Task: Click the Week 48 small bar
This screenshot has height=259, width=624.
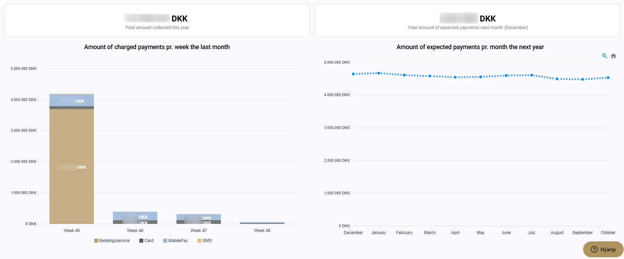Action: [262, 223]
